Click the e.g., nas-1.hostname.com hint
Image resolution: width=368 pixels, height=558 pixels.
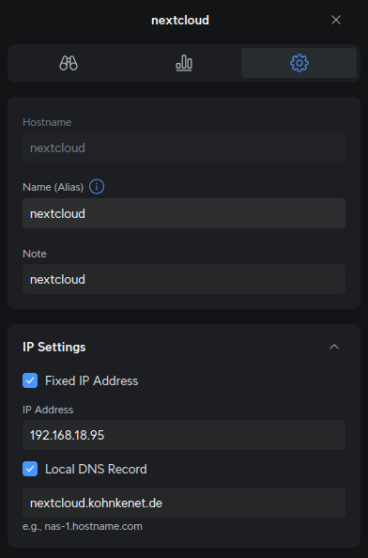click(x=83, y=526)
